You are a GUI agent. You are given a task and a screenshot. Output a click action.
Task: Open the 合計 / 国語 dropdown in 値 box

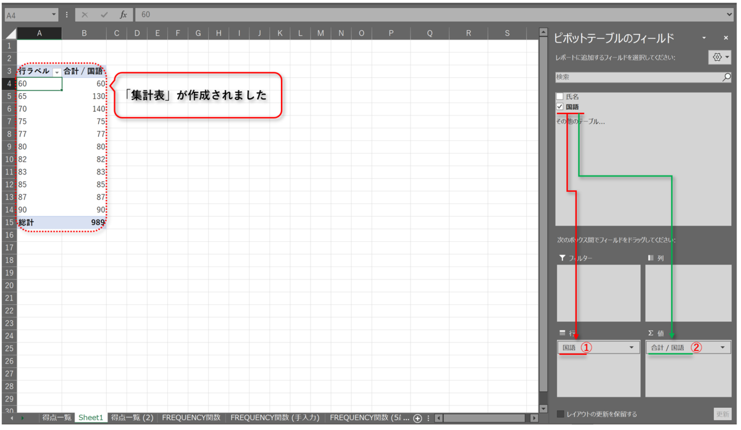(x=721, y=347)
